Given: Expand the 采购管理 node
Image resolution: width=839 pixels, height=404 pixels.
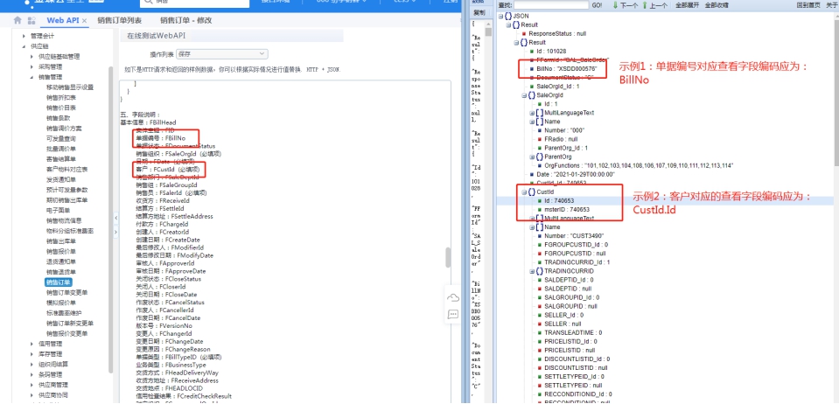Looking at the screenshot, I should coord(32,66).
